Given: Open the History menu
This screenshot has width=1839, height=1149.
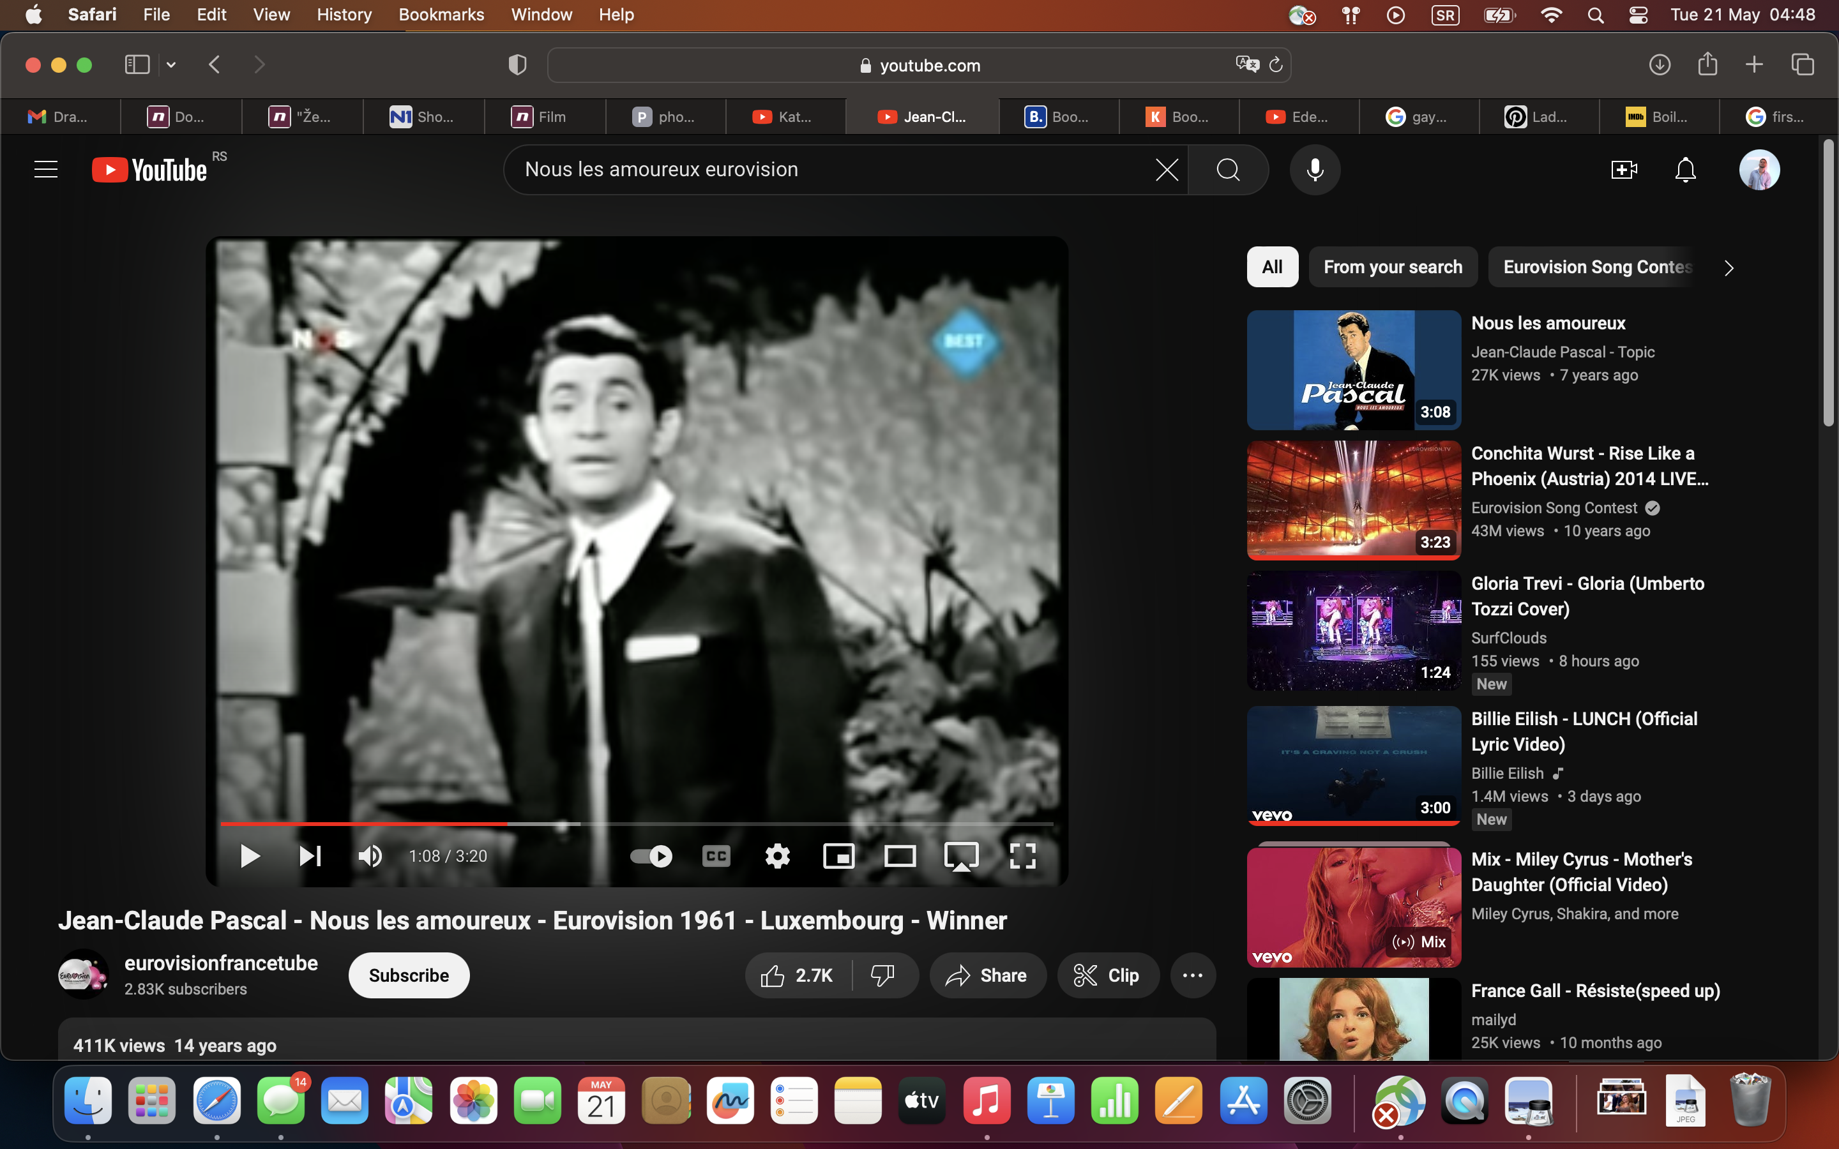Looking at the screenshot, I should [344, 15].
